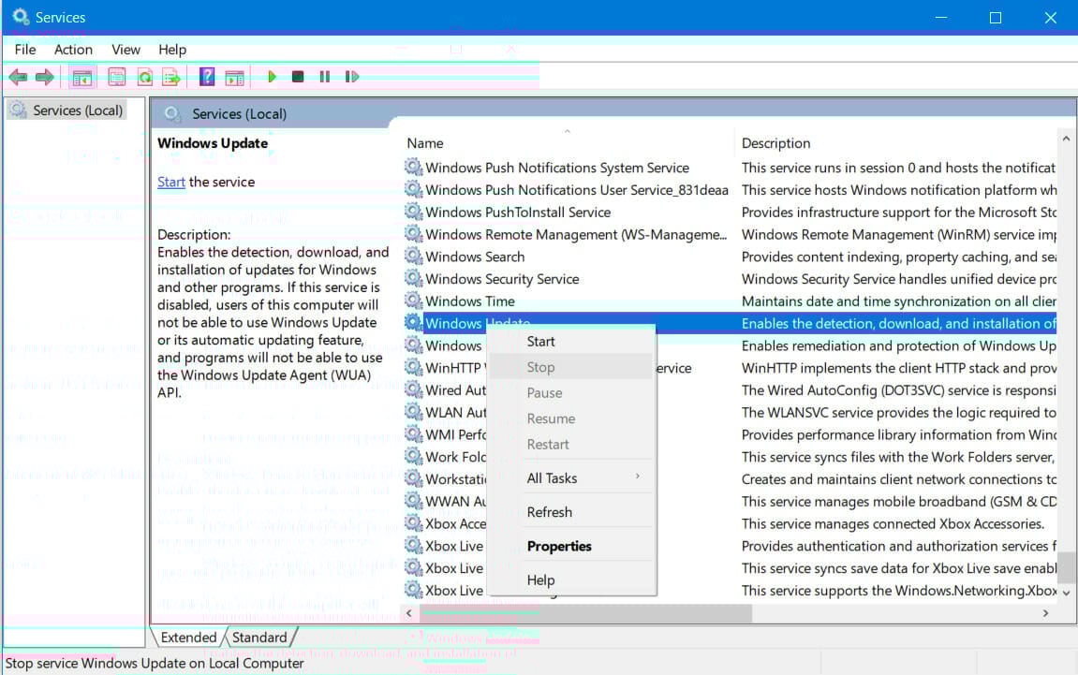Choose Help in the context menu
The image size is (1078, 675).
570,580
